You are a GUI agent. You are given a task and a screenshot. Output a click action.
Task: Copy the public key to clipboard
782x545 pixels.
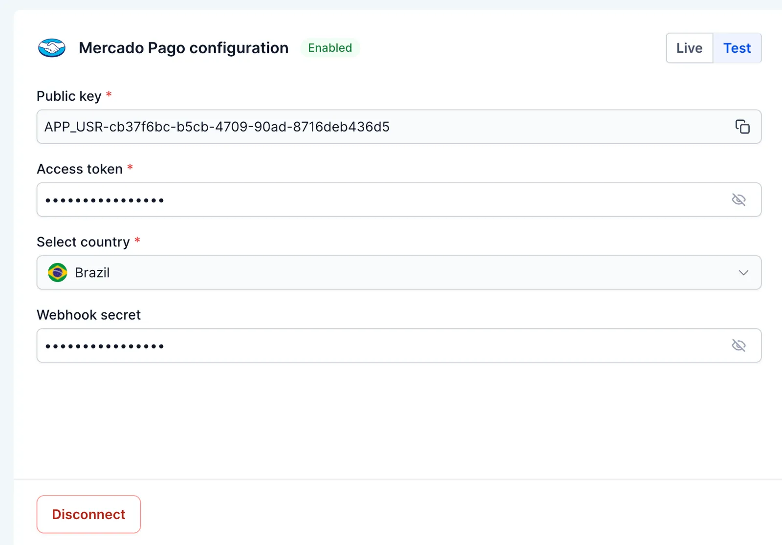point(742,127)
